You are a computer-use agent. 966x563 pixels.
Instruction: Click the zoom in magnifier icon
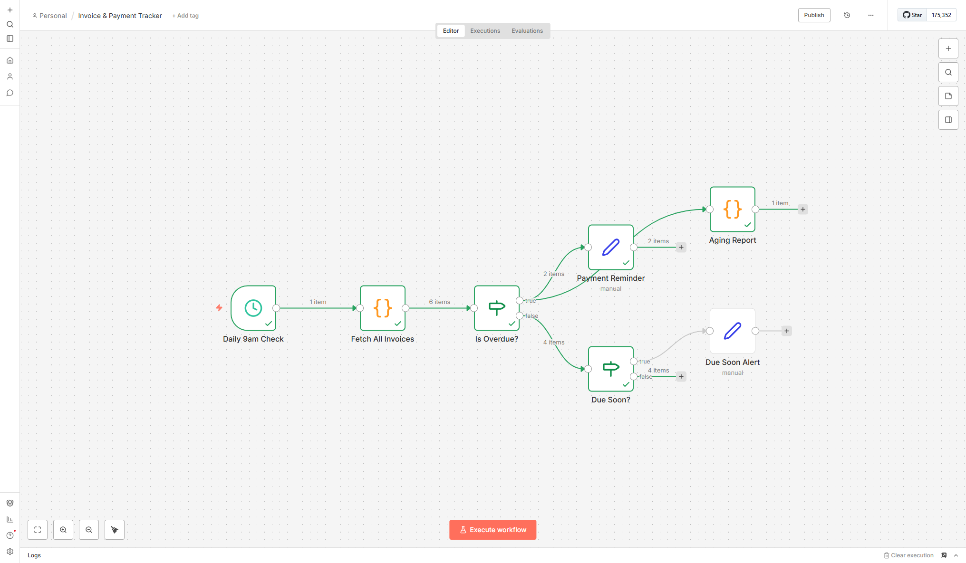pos(63,529)
